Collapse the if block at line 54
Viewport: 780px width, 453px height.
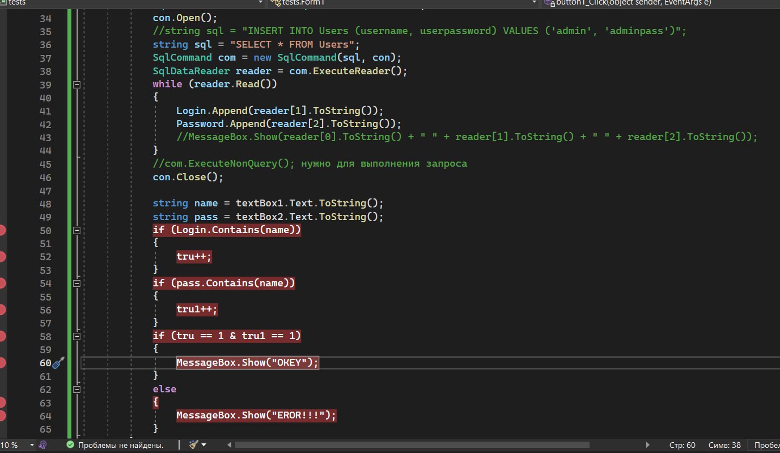[77, 283]
